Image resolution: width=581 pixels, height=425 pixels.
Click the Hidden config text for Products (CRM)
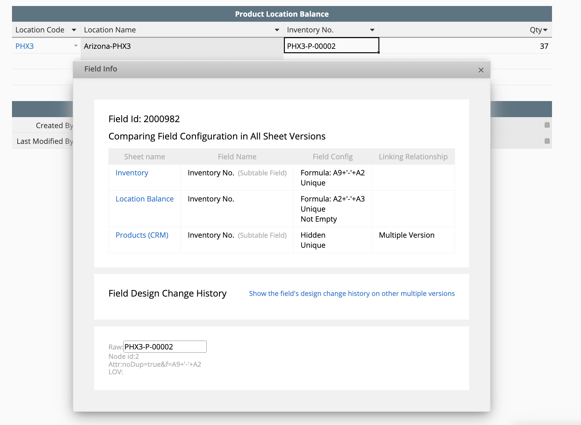(313, 235)
